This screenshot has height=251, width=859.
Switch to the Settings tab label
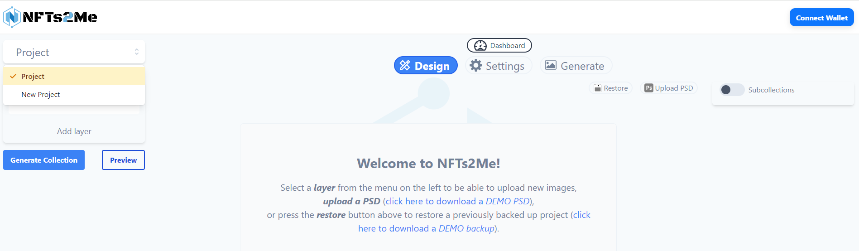[505, 66]
